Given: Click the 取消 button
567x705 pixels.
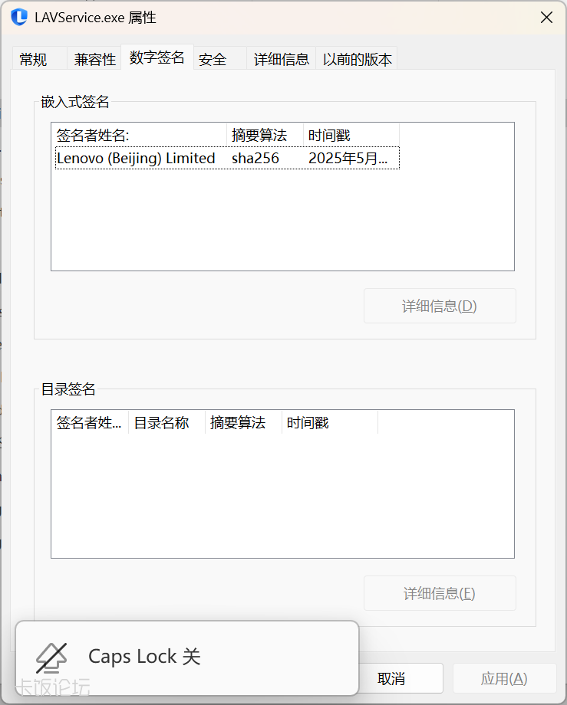Looking at the screenshot, I should coord(401,678).
